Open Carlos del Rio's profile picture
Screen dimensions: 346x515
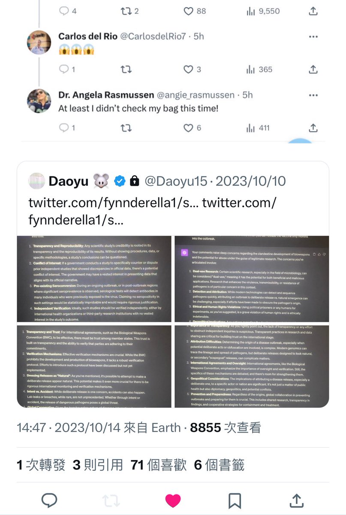click(39, 42)
